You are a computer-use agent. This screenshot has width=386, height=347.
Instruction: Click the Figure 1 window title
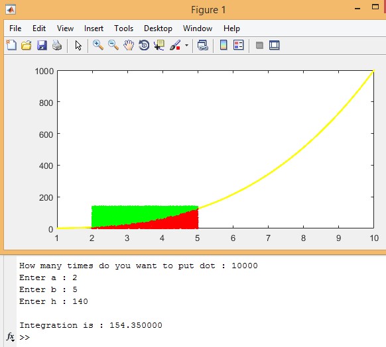pyautogui.click(x=208, y=10)
